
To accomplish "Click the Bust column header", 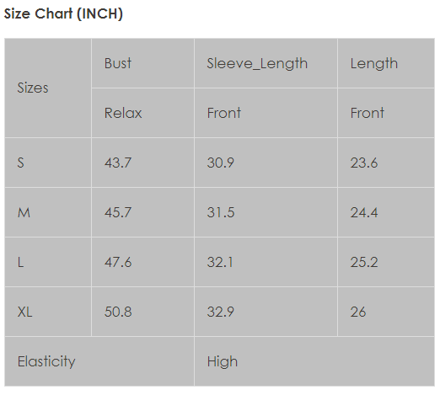I will [x=118, y=63].
